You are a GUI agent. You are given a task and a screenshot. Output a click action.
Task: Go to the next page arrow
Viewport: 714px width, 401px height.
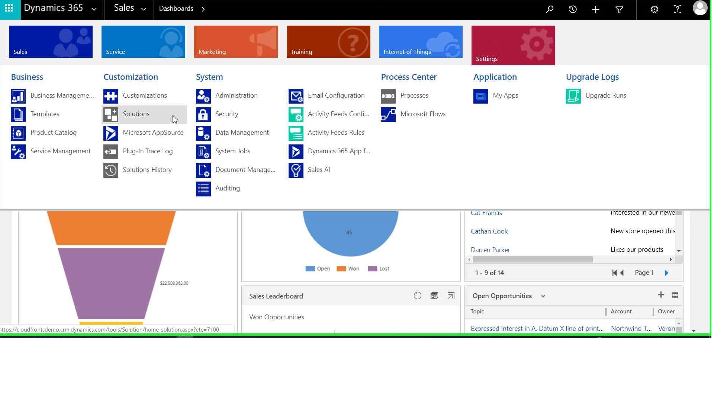click(666, 273)
